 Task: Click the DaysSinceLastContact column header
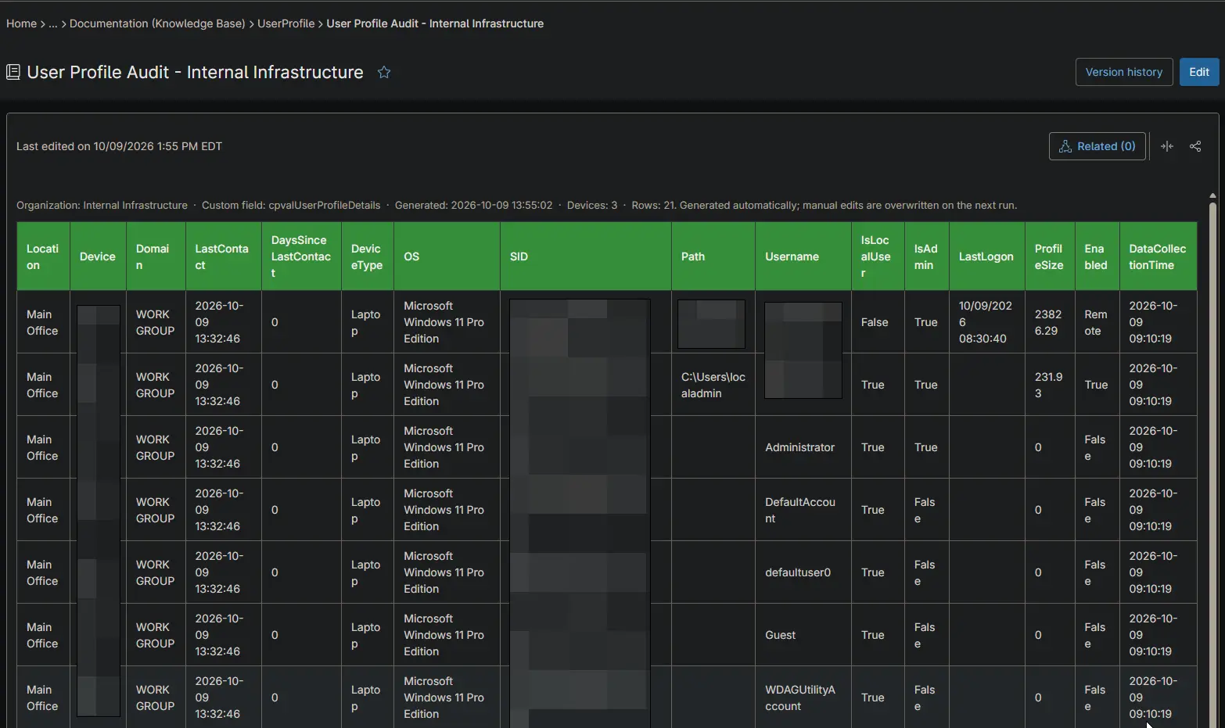(302, 256)
